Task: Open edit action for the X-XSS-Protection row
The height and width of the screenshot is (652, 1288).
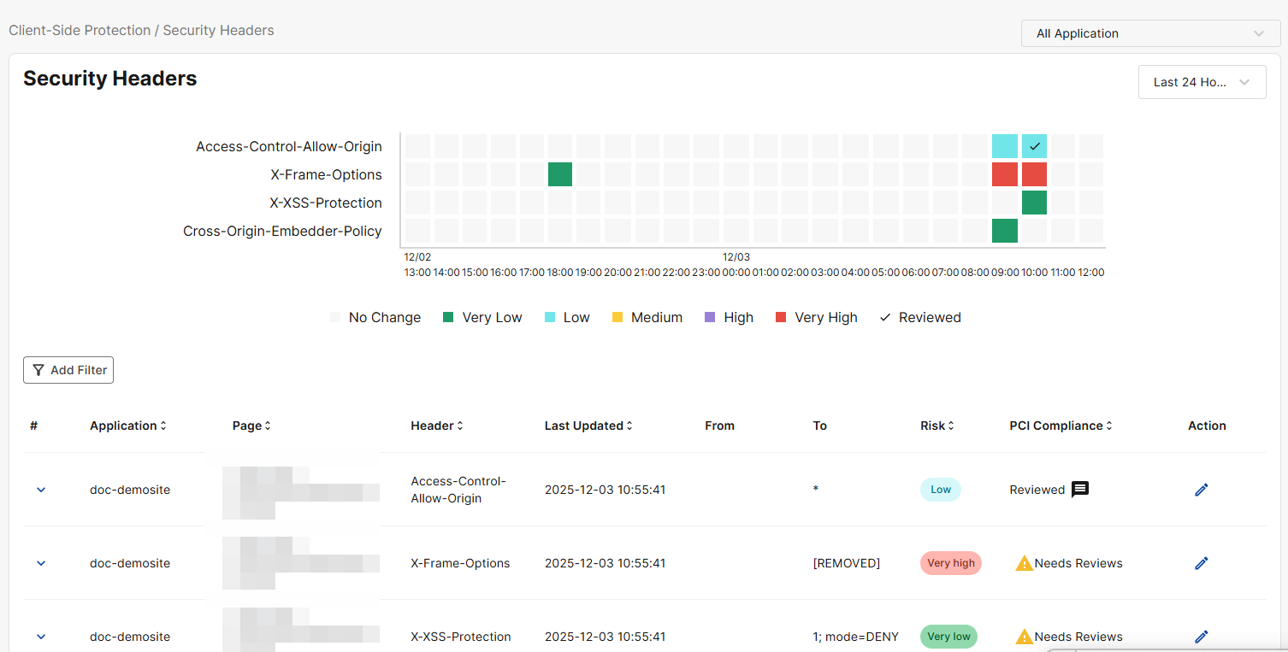Action: click(1202, 637)
